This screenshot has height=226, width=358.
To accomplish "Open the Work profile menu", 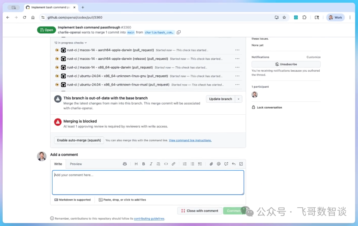I will [336, 17].
